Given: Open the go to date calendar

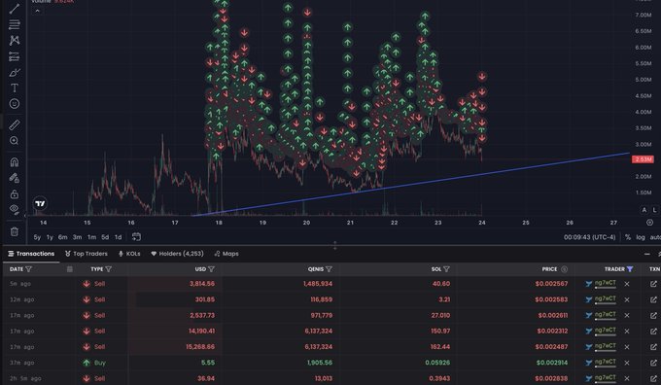Looking at the screenshot, I should (x=136, y=236).
